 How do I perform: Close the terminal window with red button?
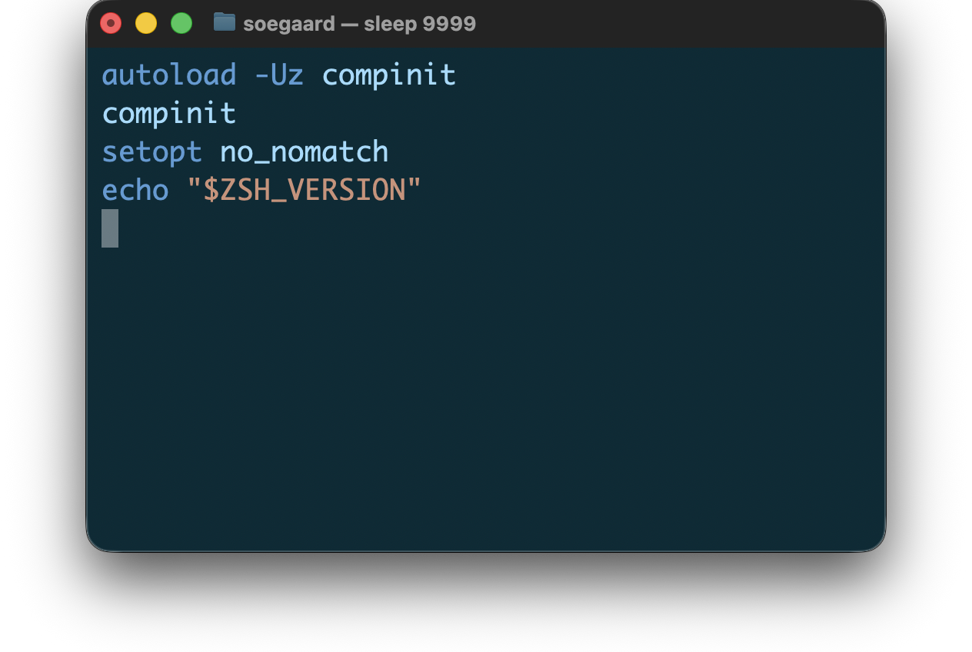pos(111,23)
